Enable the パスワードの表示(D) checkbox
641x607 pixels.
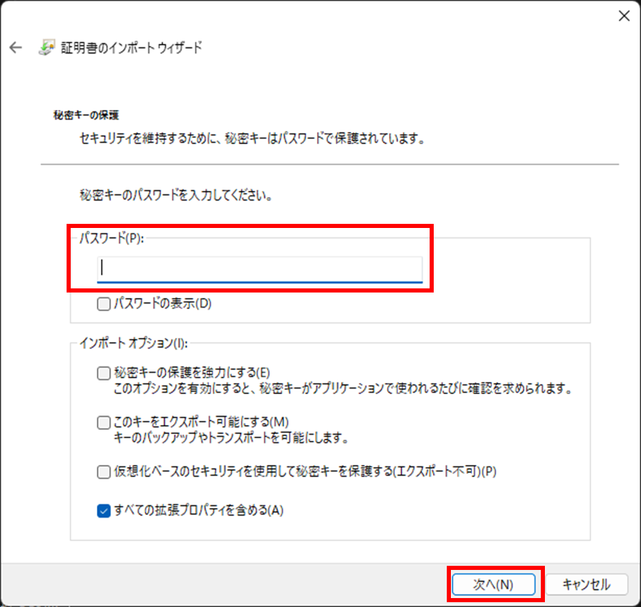(104, 303)
